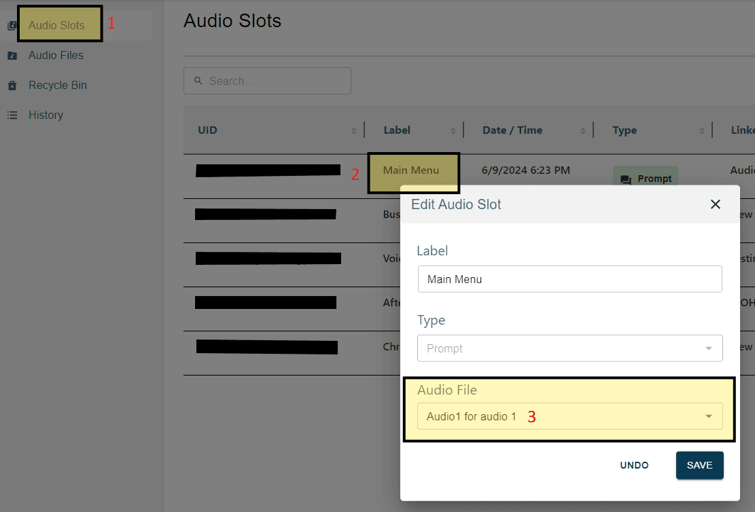Click the History list icon
This screenshot has height=512, width=755.
point(12,115)
